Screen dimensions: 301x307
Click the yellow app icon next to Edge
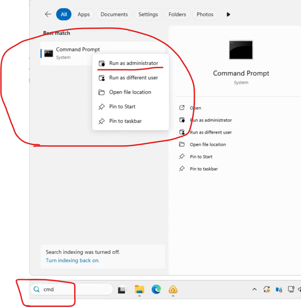point(173,289)
